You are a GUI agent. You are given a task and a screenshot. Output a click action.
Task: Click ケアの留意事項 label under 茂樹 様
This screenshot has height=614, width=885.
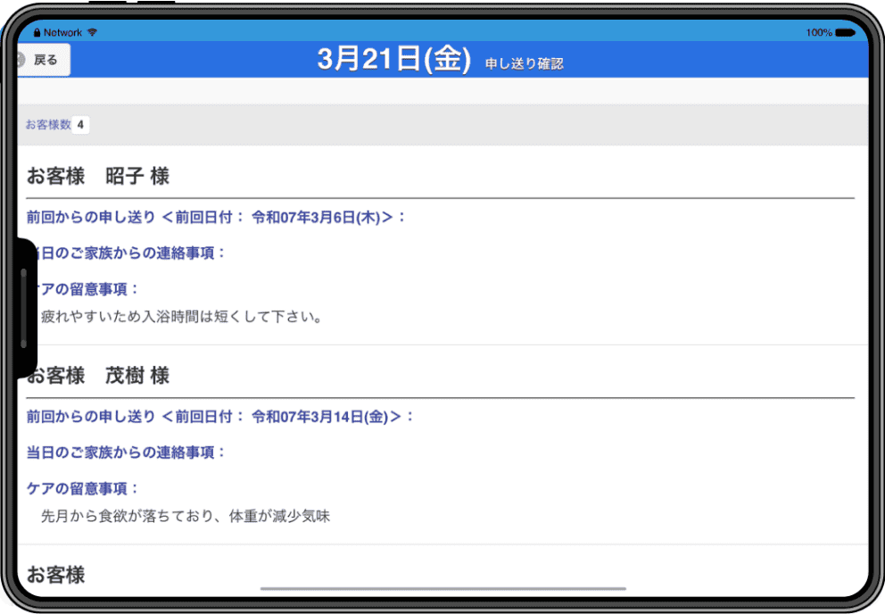(x=82, y=488)
